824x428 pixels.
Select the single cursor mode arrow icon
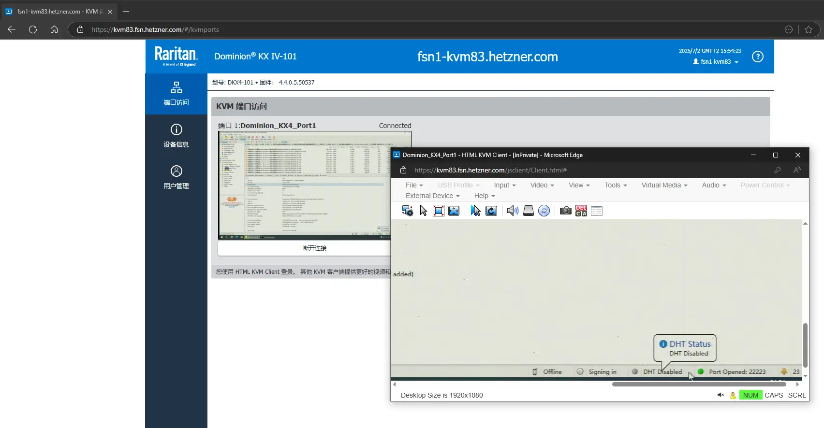[x=423, y=211]
